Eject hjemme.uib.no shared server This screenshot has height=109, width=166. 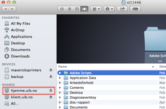coord(51,90)
